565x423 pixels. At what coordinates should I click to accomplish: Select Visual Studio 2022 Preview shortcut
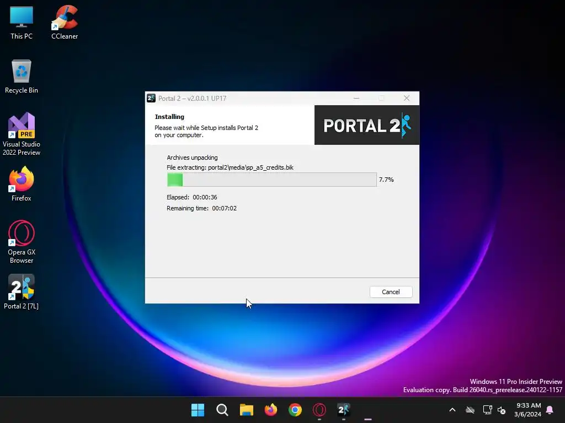point(22,134)
